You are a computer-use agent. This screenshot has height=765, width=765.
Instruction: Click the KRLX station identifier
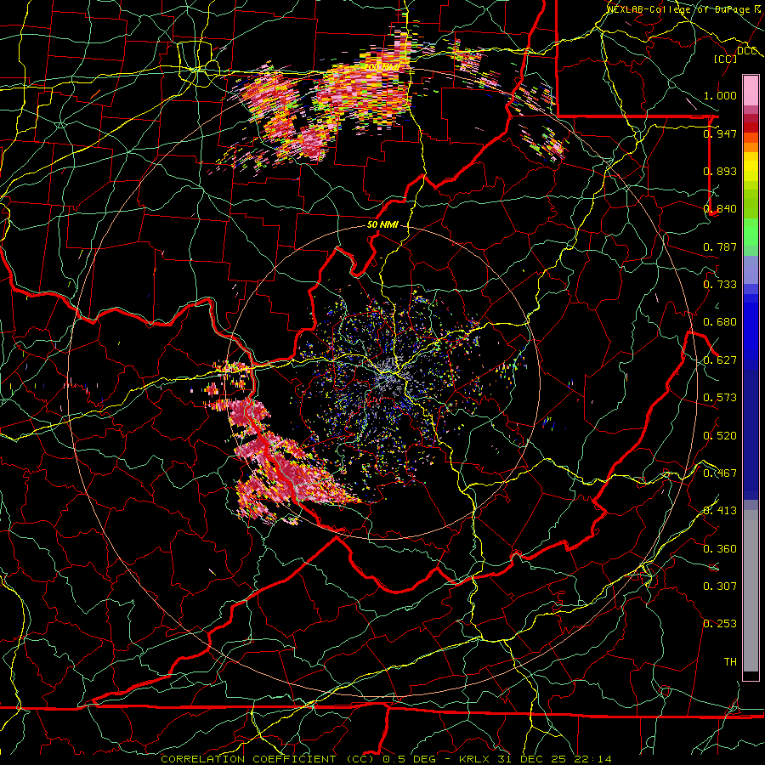coord(473,759)
